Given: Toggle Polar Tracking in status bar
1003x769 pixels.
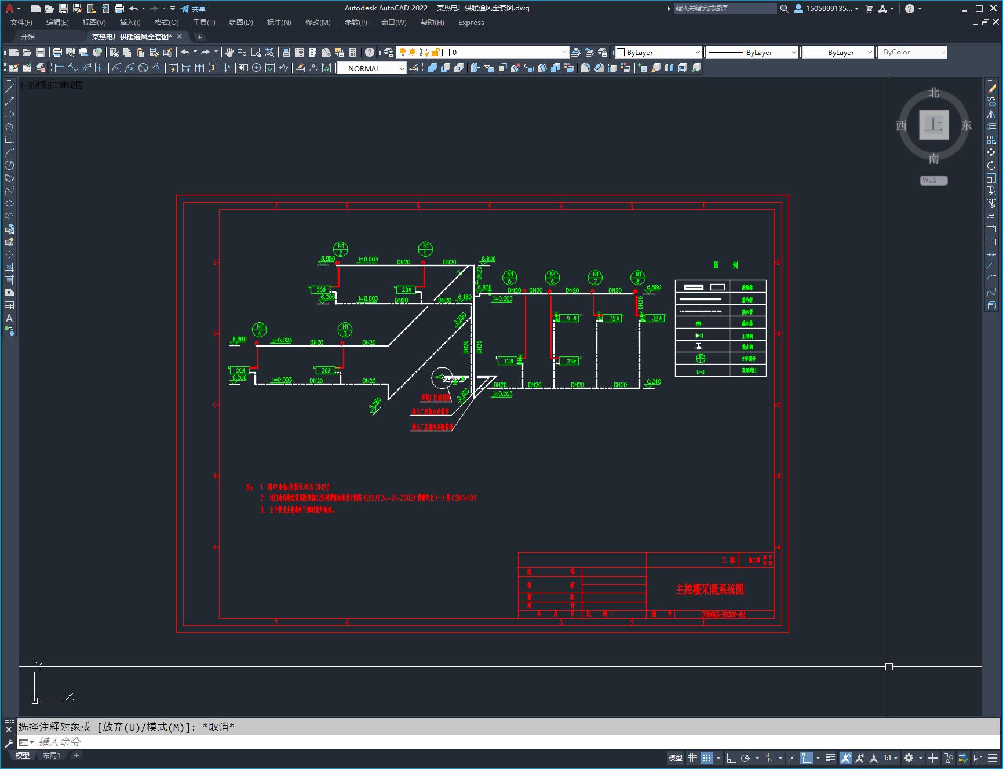Looking at the screenshot, I should tap(745, 757).
